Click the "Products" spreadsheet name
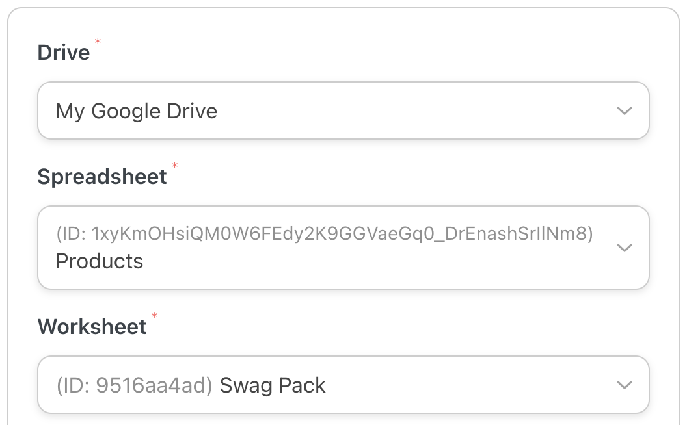687x425 pixels. (100, 261)
